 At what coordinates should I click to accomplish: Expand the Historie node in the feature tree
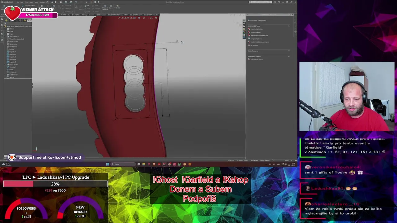pos(5,29)
